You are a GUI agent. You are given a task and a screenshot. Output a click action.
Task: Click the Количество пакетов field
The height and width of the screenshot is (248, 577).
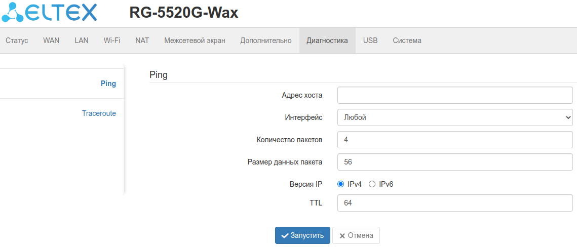tap(455, 140)
